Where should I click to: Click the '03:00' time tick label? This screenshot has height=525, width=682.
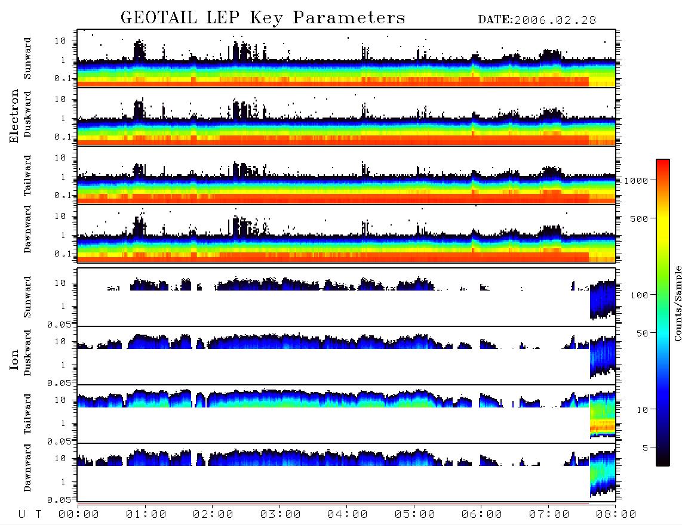pyautogui.click(x=281, y=514)
